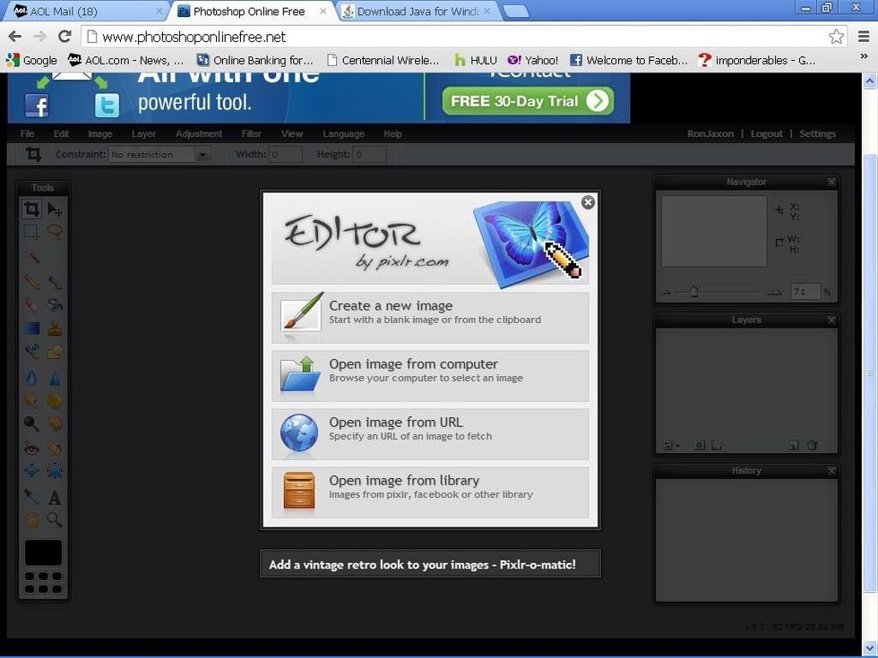
Task: Select the Crop tool in the Tools panel
Action: point(31,209)
